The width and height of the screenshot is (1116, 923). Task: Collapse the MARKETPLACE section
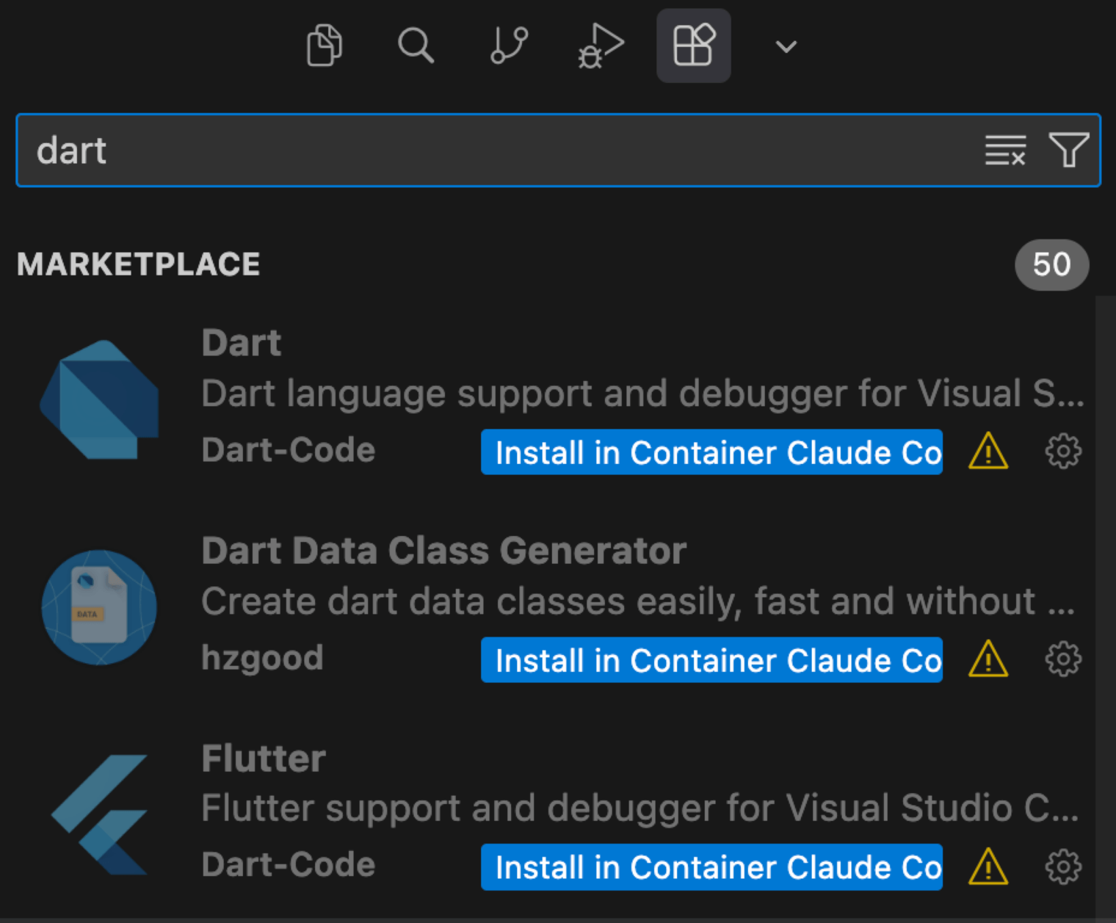point(138,265)
